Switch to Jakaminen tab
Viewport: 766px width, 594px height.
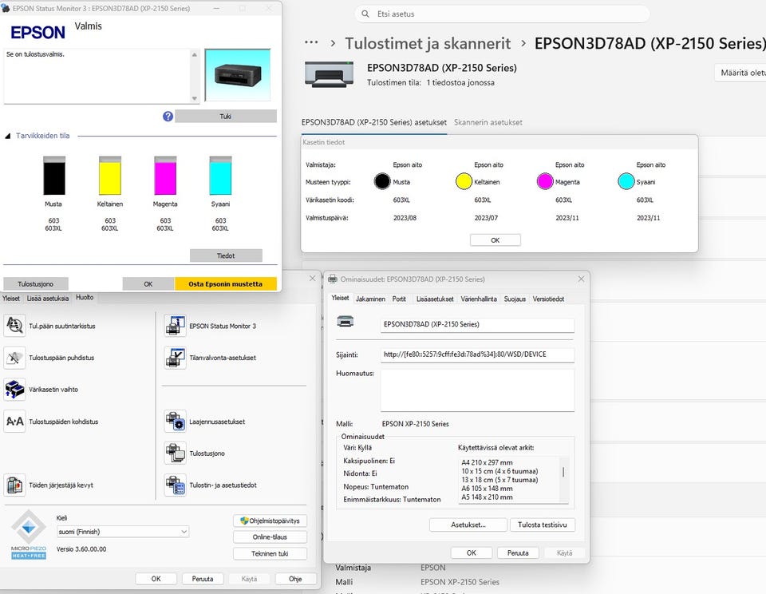tap(370, 299)
